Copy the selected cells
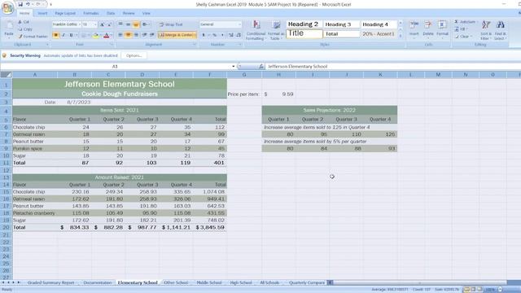 point(25,29)
